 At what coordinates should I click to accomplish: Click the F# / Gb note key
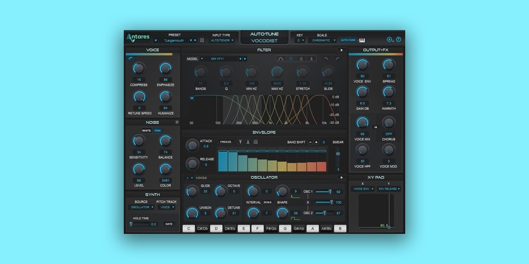click(271, 229)
